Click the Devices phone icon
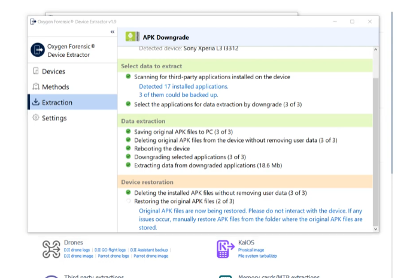This screenshot has height=278, width=416. pos(36,71)
